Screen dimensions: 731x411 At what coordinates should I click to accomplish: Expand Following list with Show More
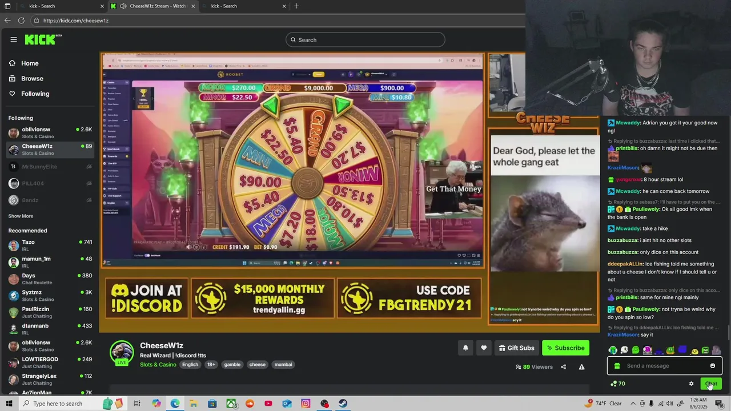click(21, 216)
